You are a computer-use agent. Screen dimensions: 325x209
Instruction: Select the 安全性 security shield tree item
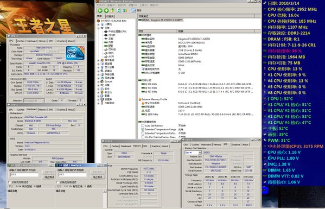(x=108, y=92)
